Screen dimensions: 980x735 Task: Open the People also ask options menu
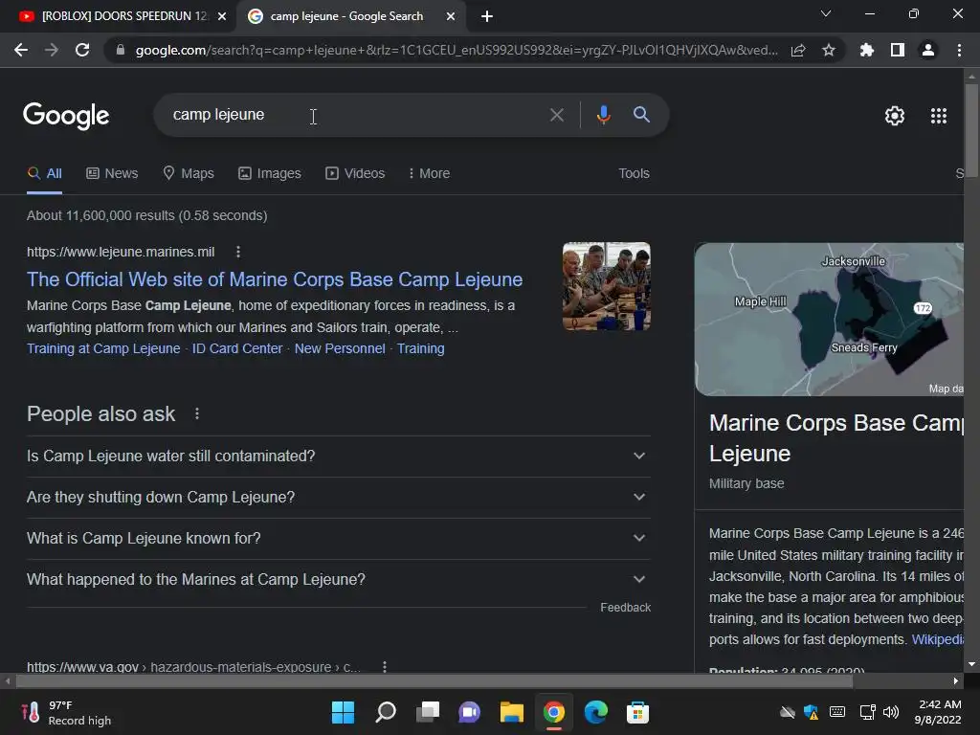tap(197, 413)
